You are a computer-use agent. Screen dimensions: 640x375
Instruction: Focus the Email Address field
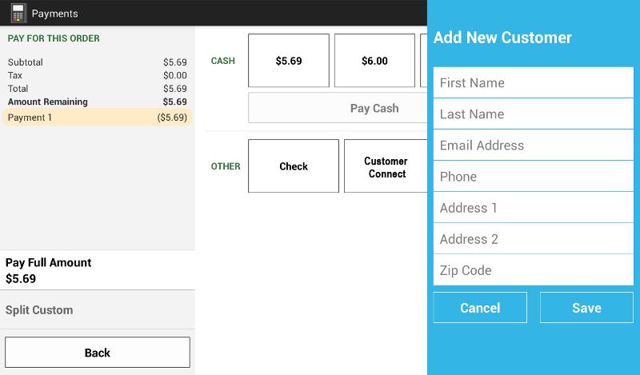click(534, 146)
